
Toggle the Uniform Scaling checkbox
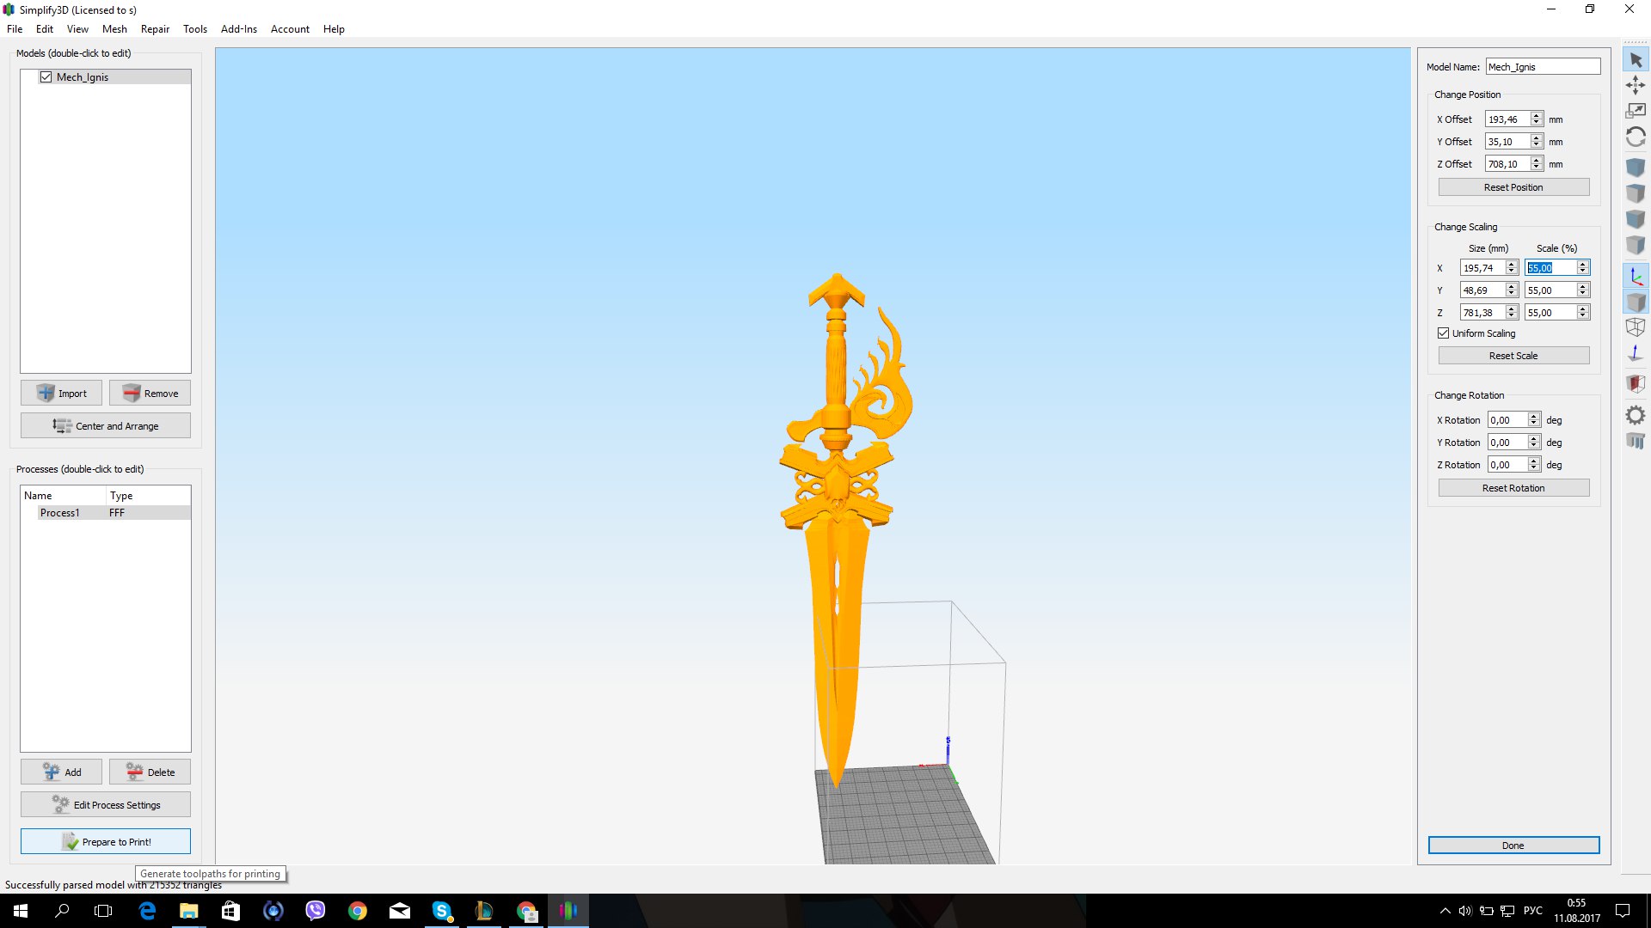pos(1443,333)
